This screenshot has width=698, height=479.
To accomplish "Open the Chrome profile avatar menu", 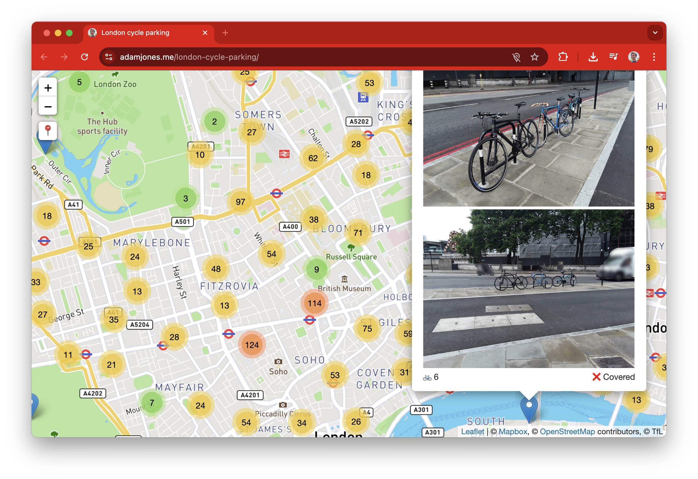I will pos(633,57).
